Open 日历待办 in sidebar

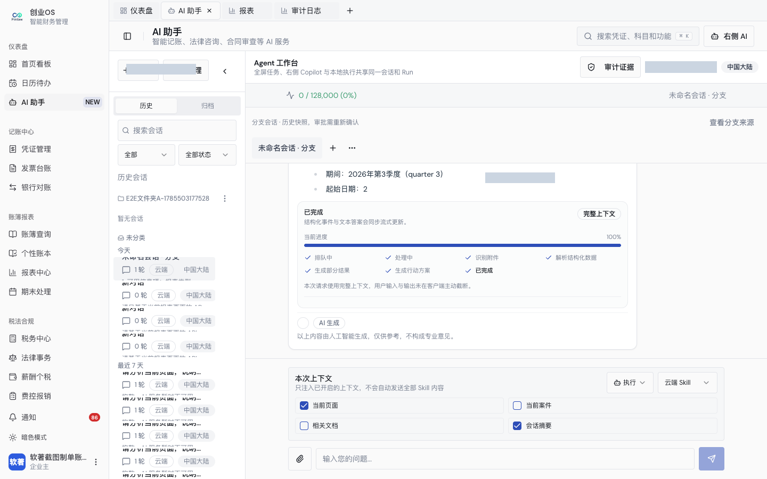point(54,83)
